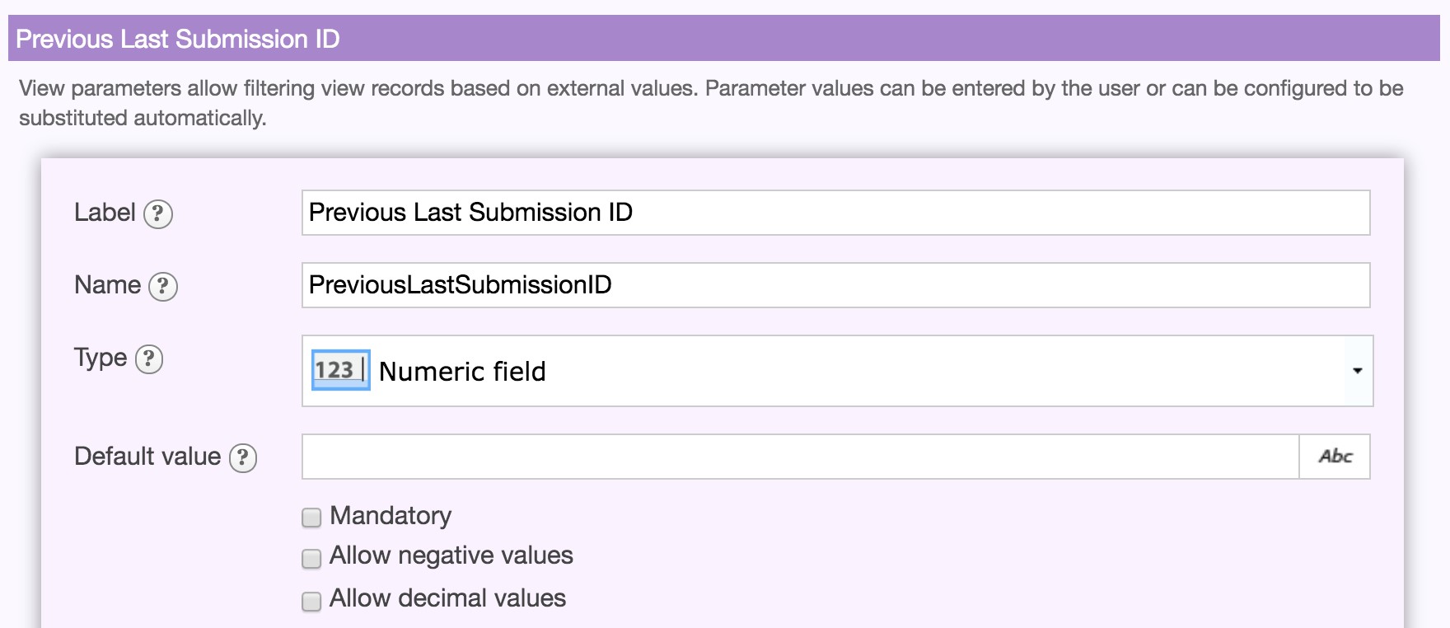1450x628 pixels.
Task: Click the dropdown arrow on the Type selector
Action: tap(1357, 372)
